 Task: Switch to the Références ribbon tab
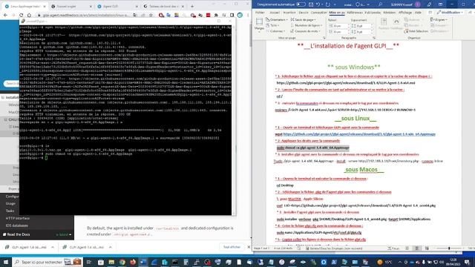coord(355,13)
